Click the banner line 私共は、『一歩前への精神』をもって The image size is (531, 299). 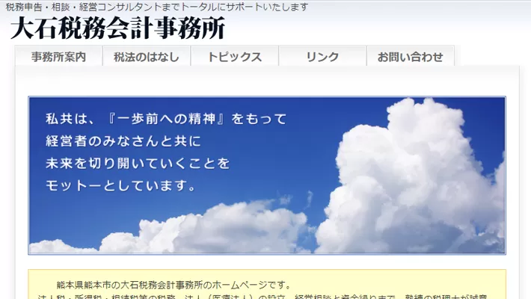(x=166, y=120)
